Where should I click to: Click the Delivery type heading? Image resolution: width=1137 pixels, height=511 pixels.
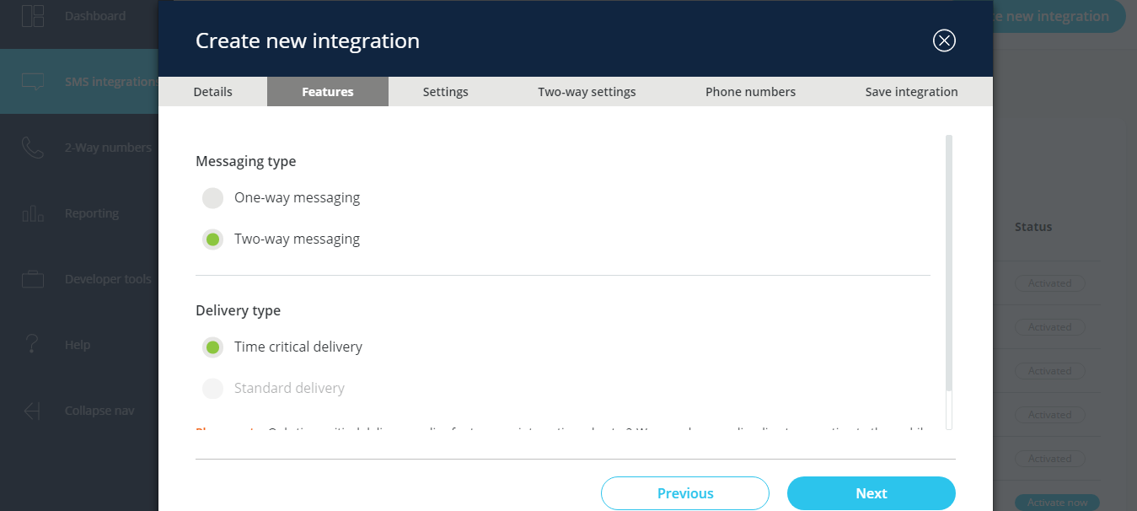click(238, 310)
